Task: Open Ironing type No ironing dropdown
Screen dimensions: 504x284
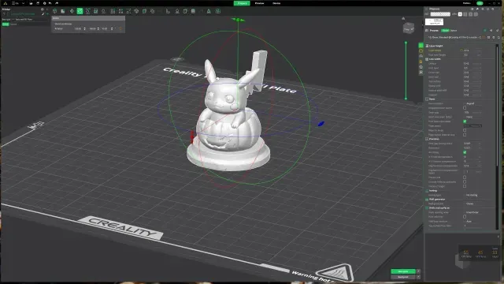Action: tap(472, 195)
